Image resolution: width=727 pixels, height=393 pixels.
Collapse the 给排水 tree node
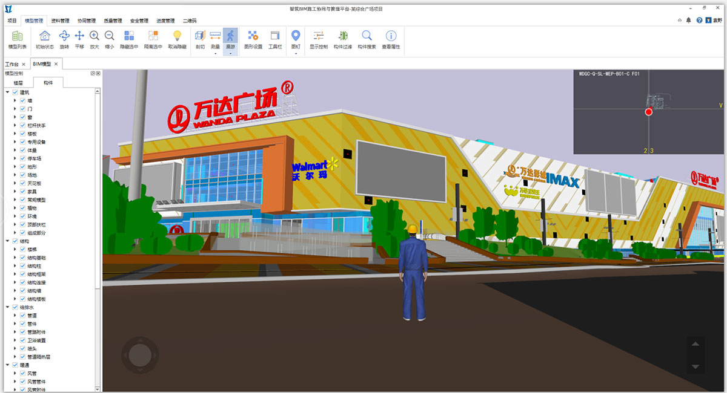[7, 307]
